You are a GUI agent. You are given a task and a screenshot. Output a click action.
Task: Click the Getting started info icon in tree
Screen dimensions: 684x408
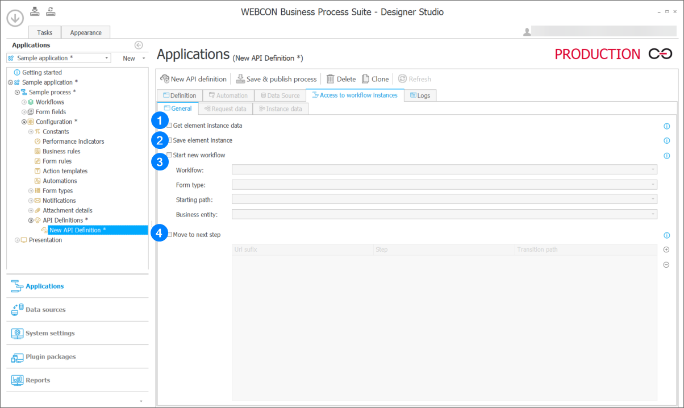[16, 72]
